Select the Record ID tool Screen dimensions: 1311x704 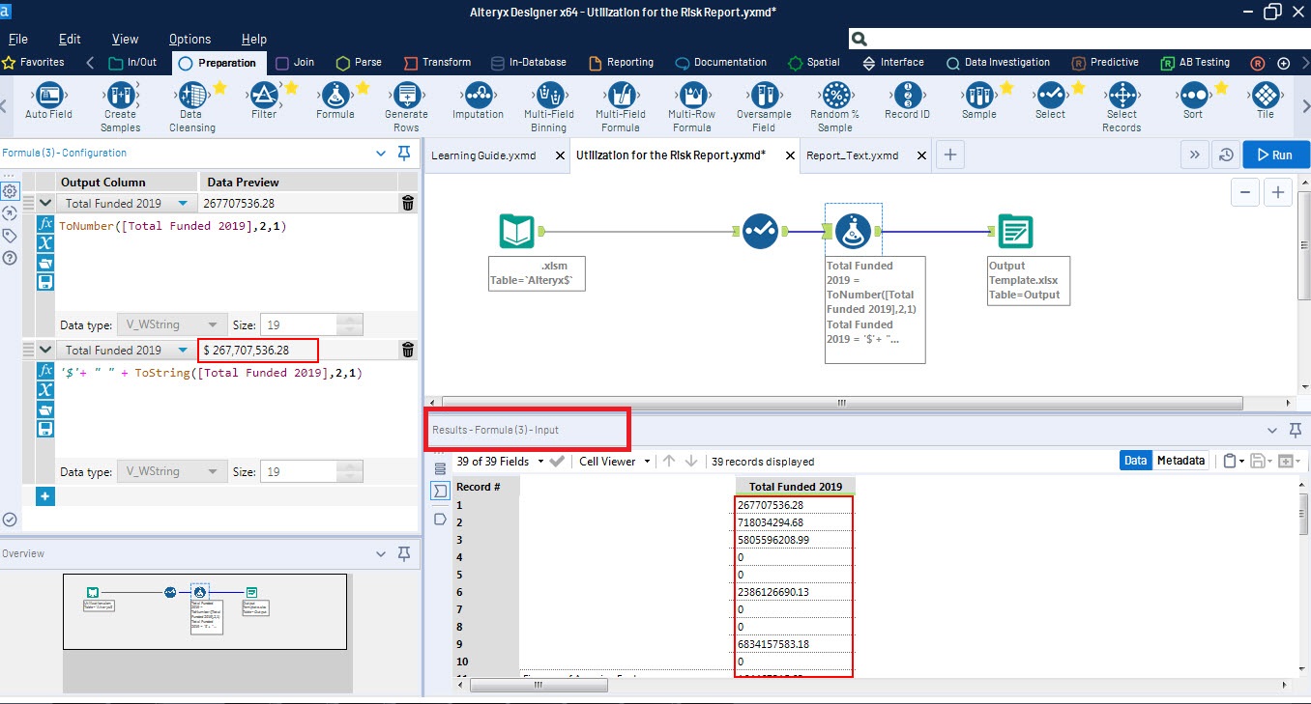(x=906, y=101)
